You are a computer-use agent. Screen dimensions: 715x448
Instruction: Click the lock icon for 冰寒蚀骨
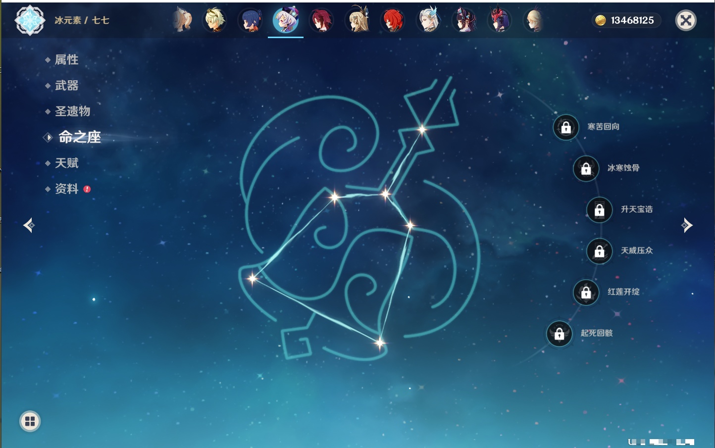(x=586, y=168)
